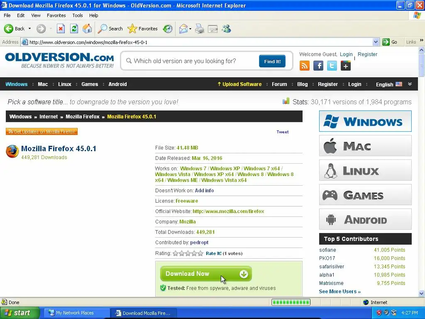Open the Favorites star in the toolbar

pos(143,29)
